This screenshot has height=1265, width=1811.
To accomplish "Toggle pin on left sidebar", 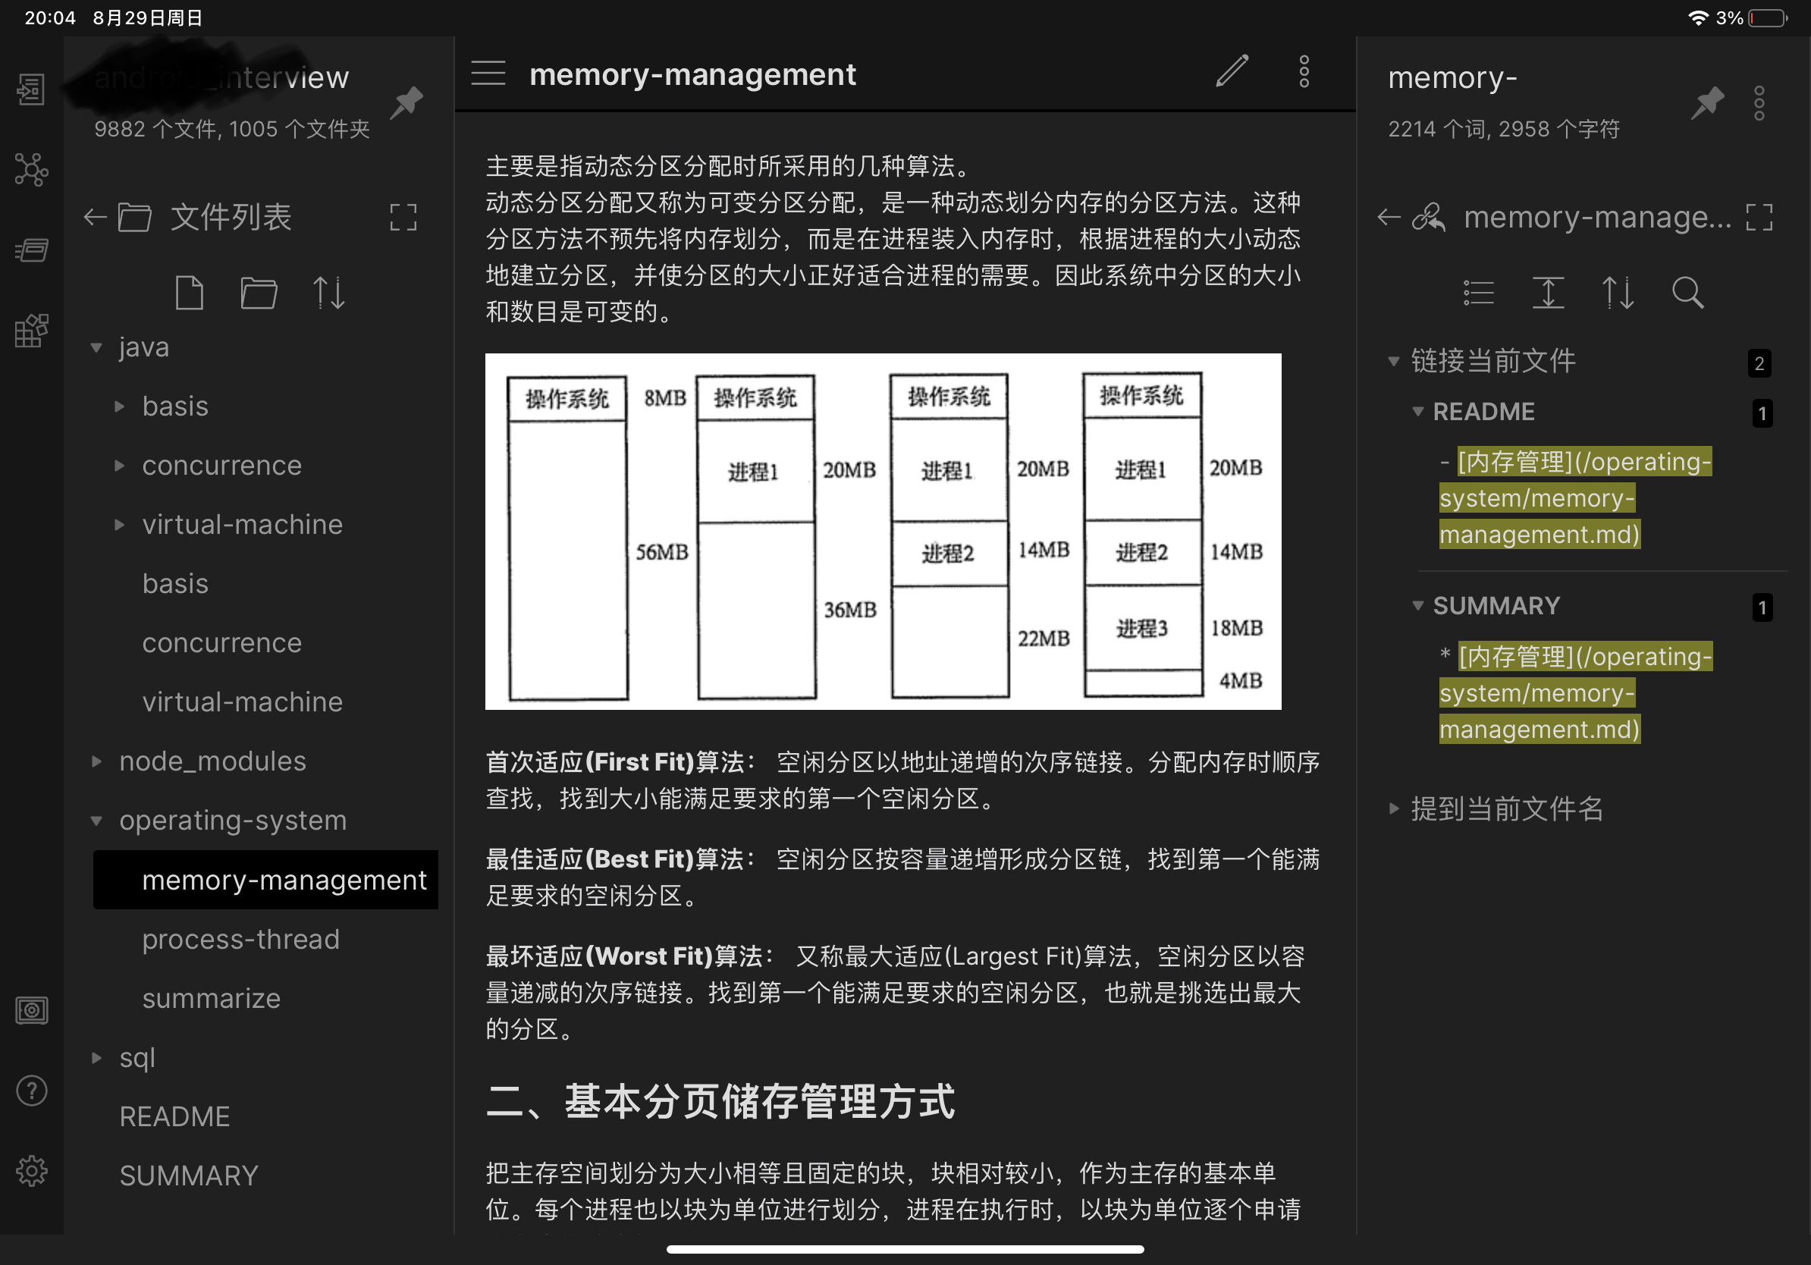I will 407,102.
